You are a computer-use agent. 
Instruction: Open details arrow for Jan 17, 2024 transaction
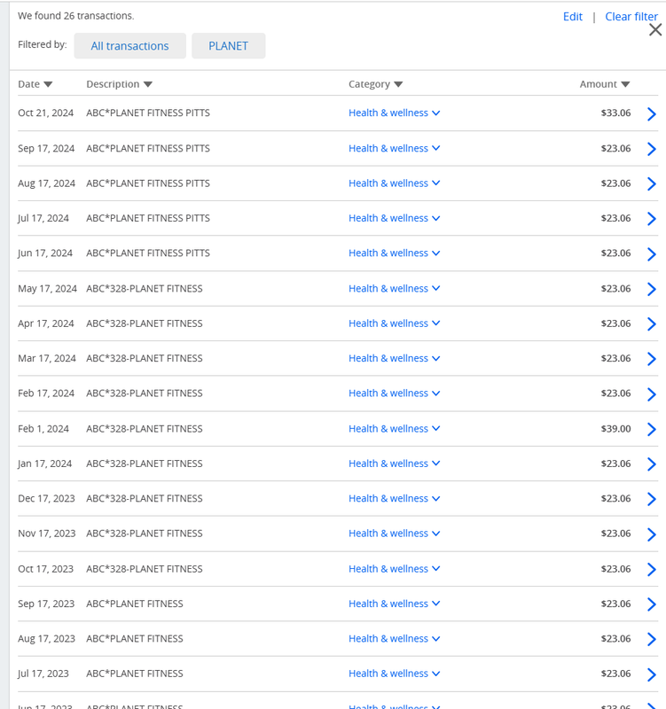coord(652,464)
